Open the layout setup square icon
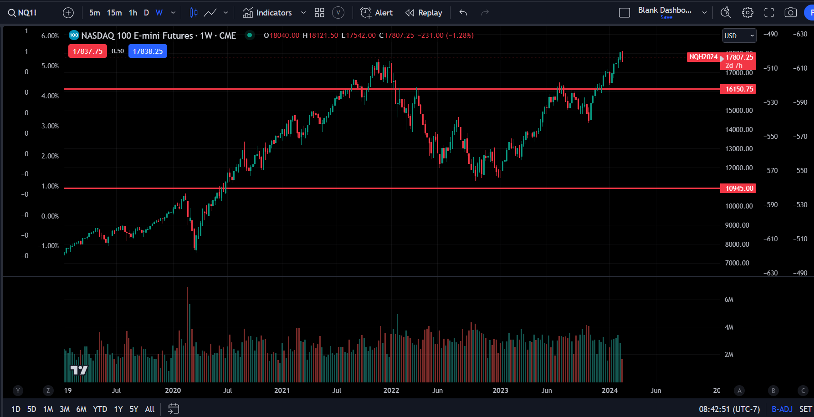This screenshot has height=417, width=814. point(625,13)
